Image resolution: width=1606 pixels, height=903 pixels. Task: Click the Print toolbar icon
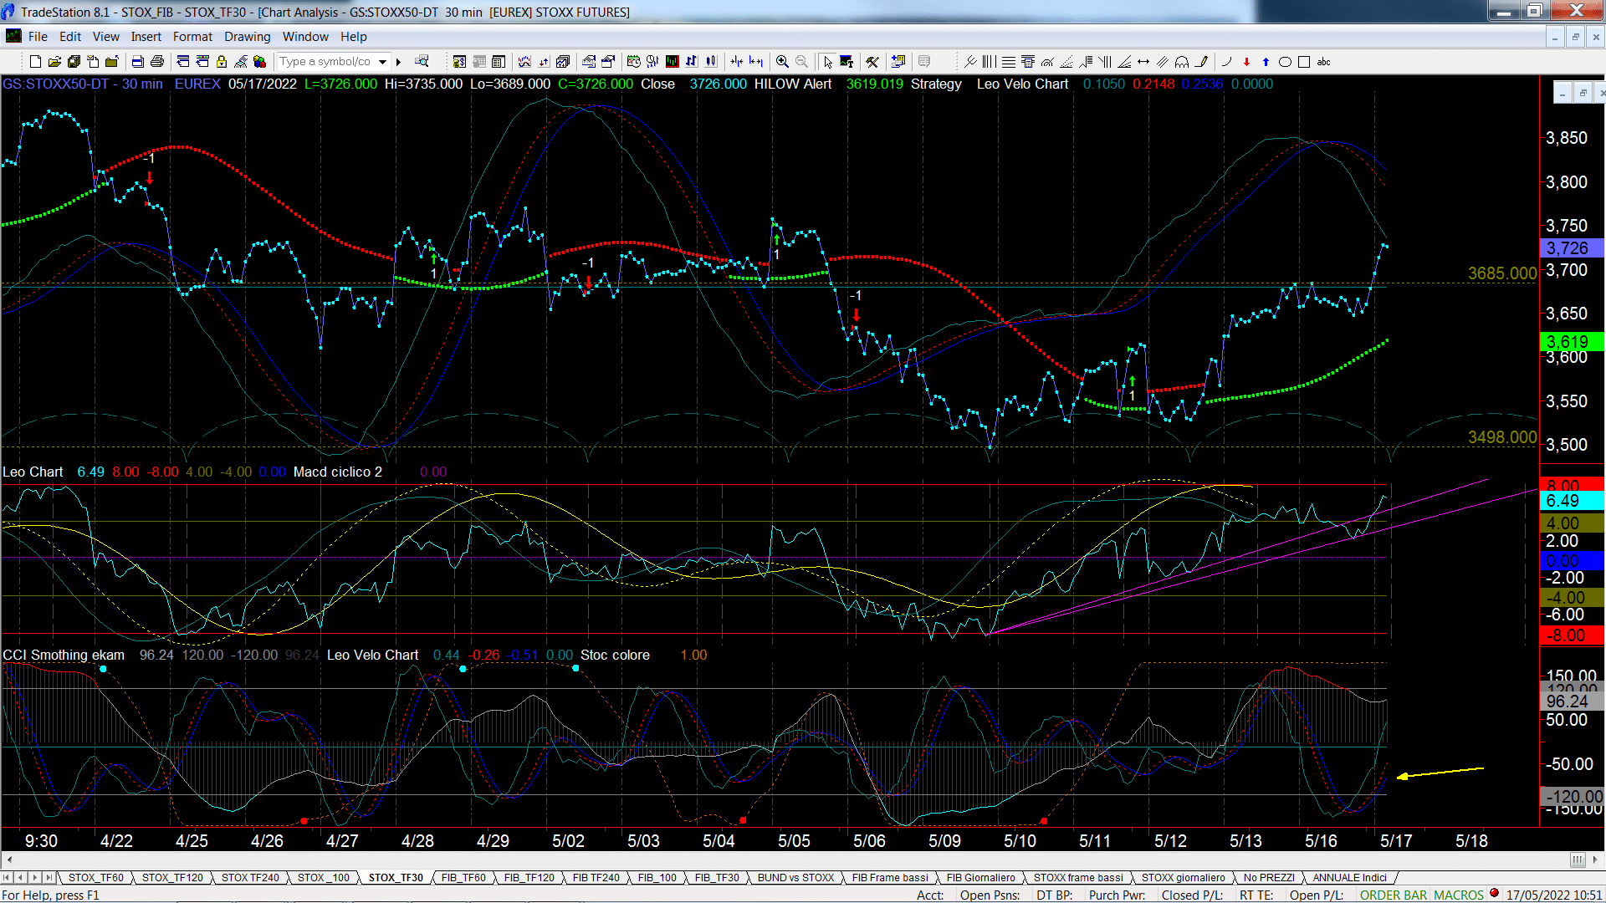[x=156, y=62]
